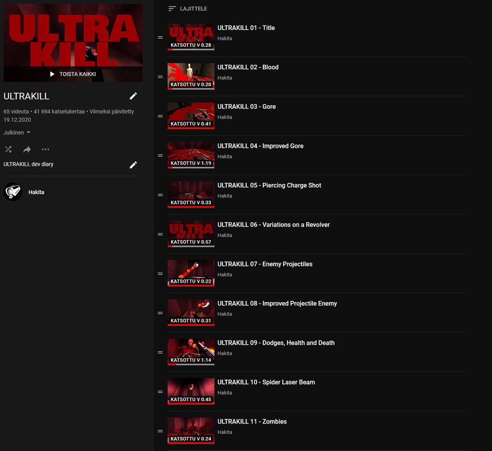
Task: Open the Julkinen visibility dropdown
Action: point(17,132)
